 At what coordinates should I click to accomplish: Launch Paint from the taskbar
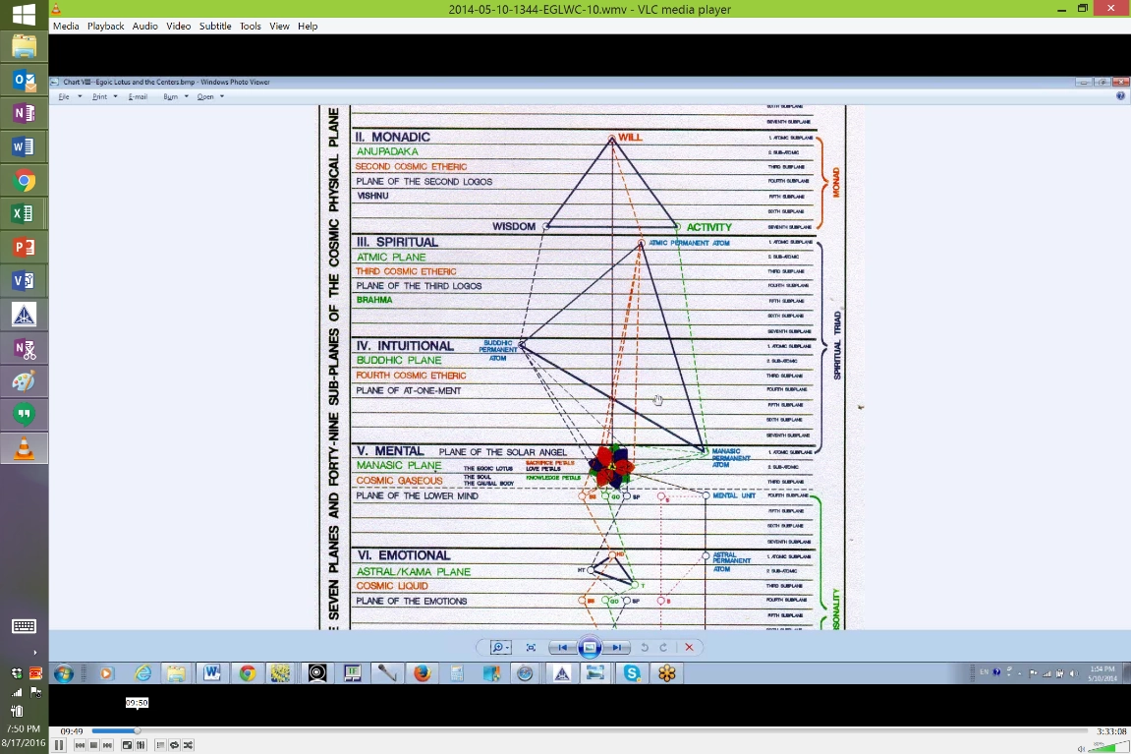point(24,381)
